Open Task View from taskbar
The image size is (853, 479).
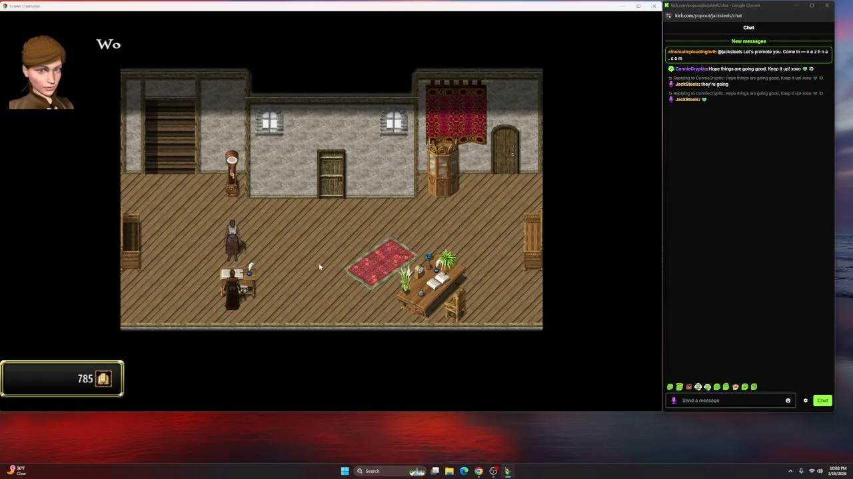[434, 471]
